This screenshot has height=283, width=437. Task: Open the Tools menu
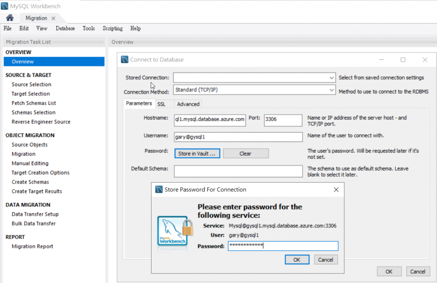(89, 29)
